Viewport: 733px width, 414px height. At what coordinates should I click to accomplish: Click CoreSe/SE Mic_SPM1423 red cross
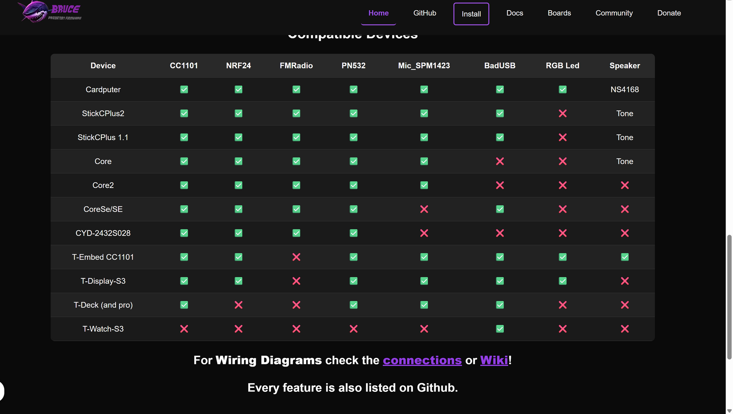(424, 209)
